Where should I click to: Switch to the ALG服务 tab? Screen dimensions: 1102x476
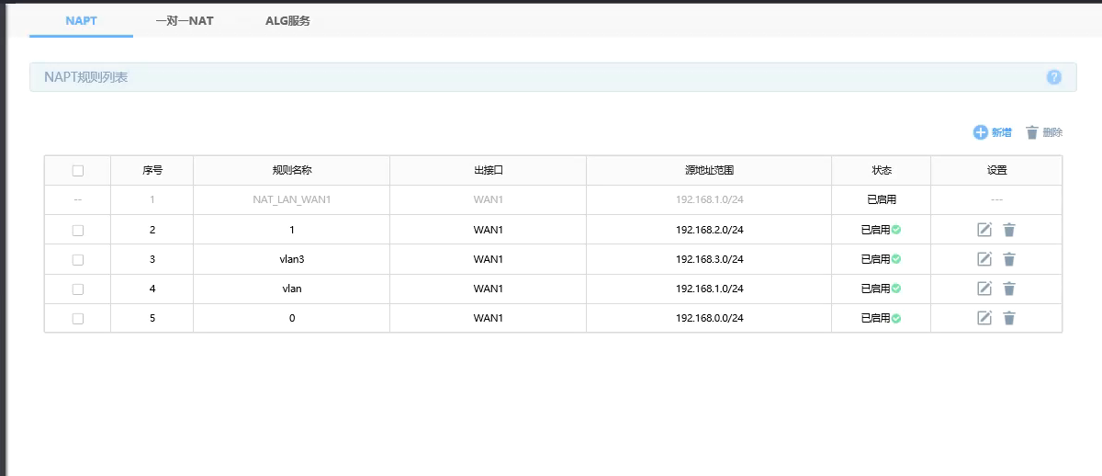pyautogui.click(x=287, y=20)
